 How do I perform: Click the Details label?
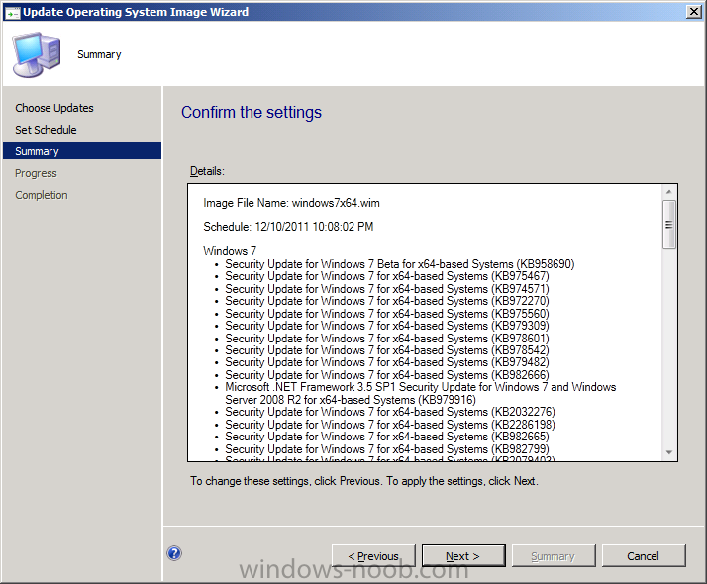point(207,171)
